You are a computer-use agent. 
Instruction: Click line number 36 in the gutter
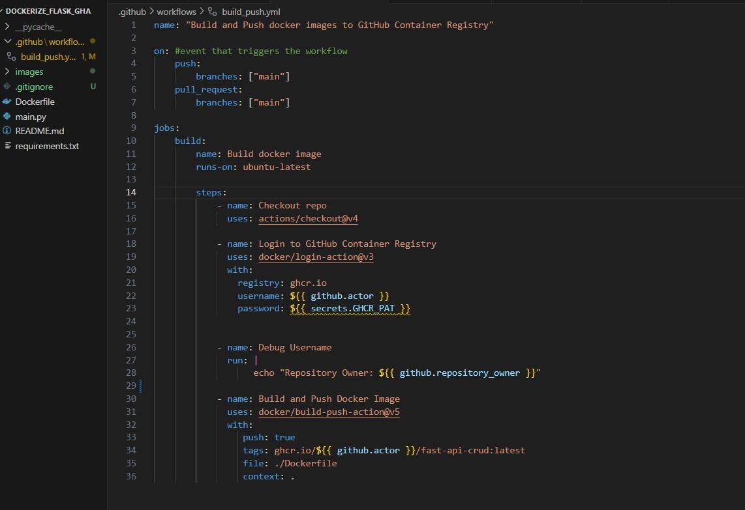131,476
